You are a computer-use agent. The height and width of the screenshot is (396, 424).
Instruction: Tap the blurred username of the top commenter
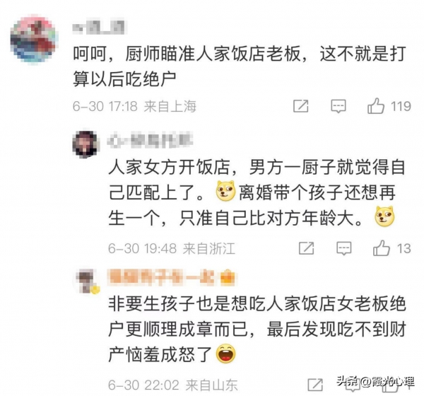99,28
